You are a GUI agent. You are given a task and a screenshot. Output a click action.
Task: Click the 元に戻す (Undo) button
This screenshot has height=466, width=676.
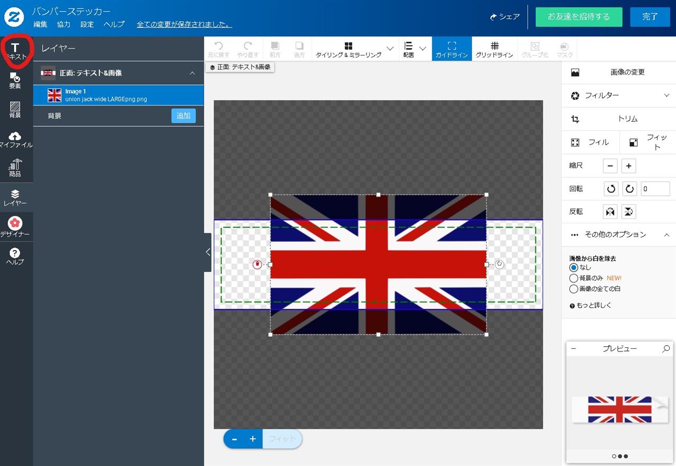[219, 50]
